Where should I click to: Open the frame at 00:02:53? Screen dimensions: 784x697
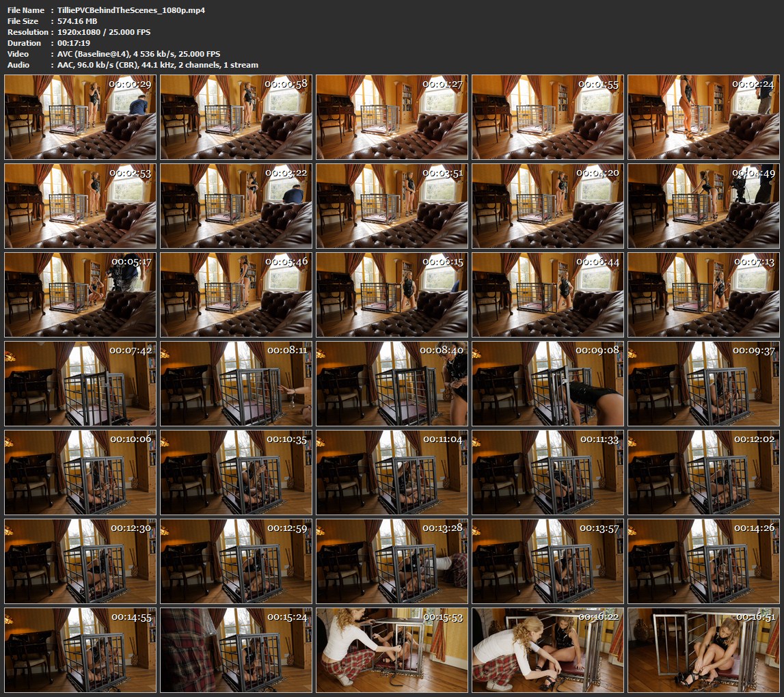coord(81,206)
